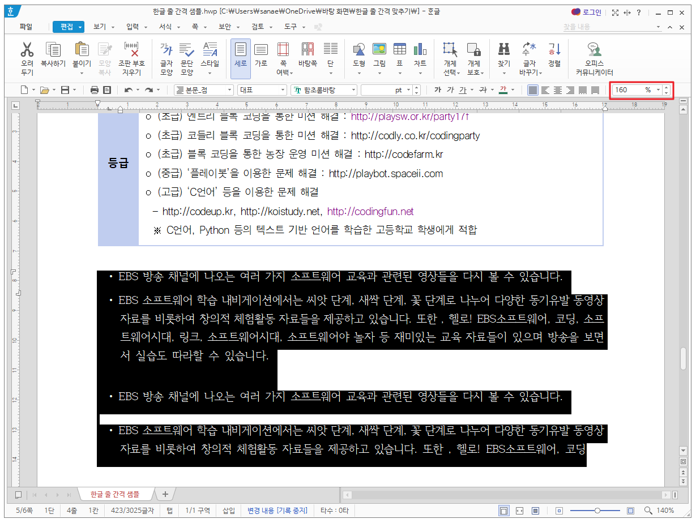Toggle bold 가 formatting button
This screenshot has height=523, width=696.
tap(437, 90)
